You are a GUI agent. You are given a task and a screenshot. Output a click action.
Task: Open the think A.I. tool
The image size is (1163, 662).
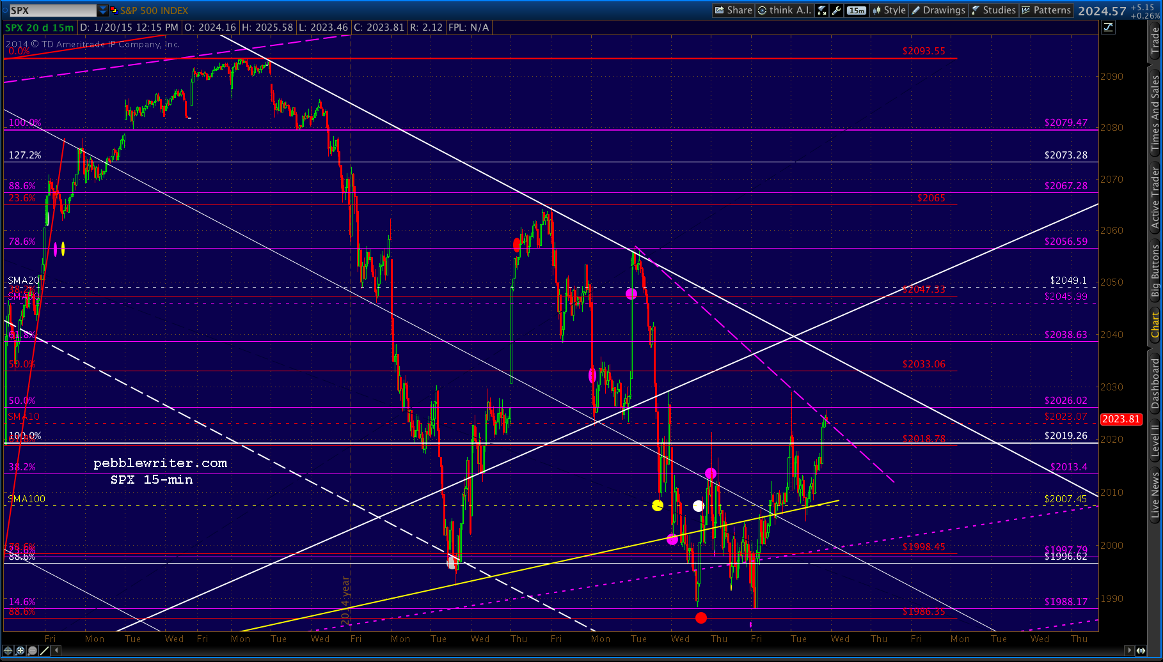(784, 10)
